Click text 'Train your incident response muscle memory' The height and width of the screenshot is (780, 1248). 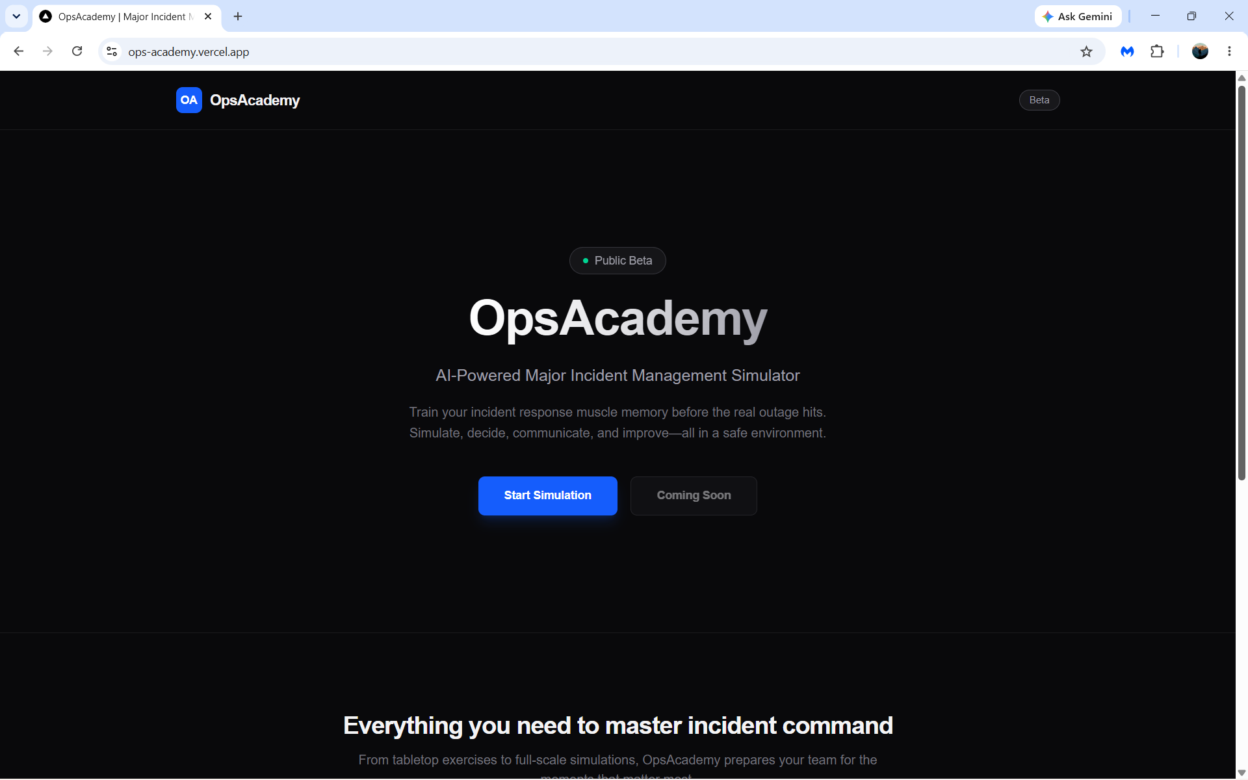click(538, 412)
